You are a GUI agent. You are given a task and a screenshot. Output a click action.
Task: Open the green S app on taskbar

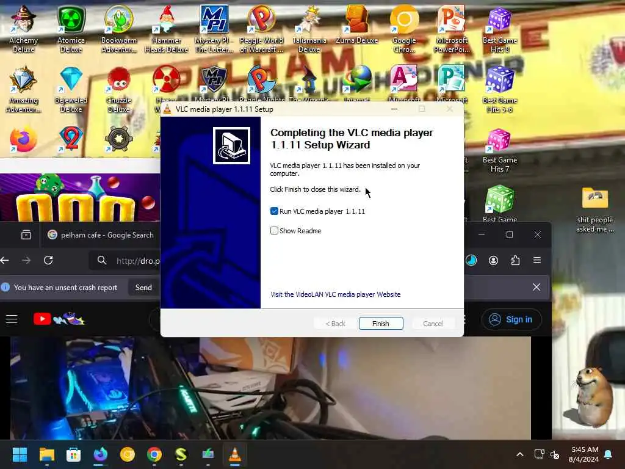coord(181,454)
